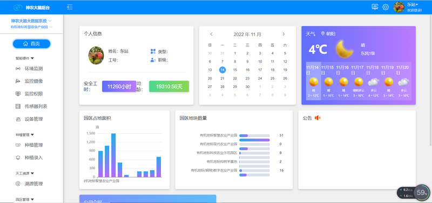This screenshot has height=203, width=432.
Task: Click the announcement speaker icon
Action: (318, 118)
